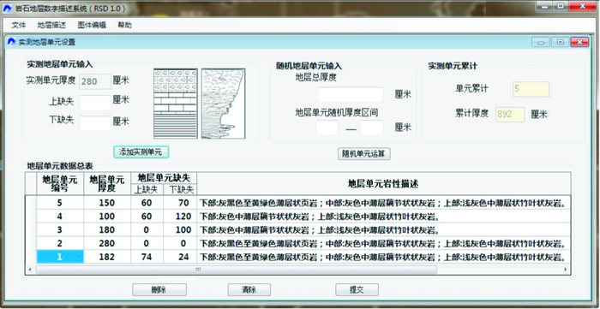Open the 地层描述 menu
The width and height of the screenshot is (600, 309).
point(51,25)
